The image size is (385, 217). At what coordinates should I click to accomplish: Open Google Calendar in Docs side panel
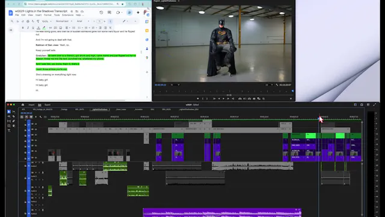pyautogui.click(x=147, y=22)
